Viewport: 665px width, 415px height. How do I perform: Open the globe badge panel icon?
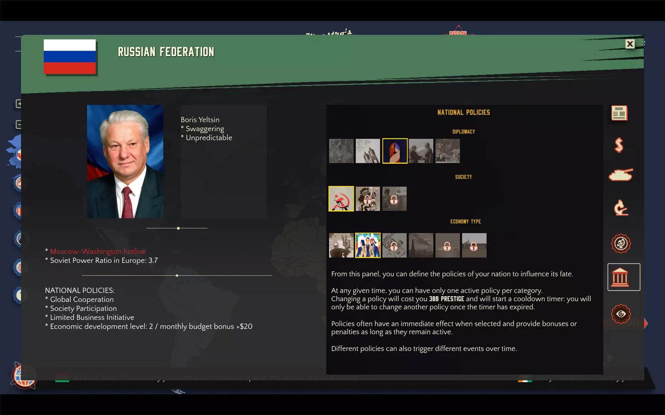click(x=621, y=243)
